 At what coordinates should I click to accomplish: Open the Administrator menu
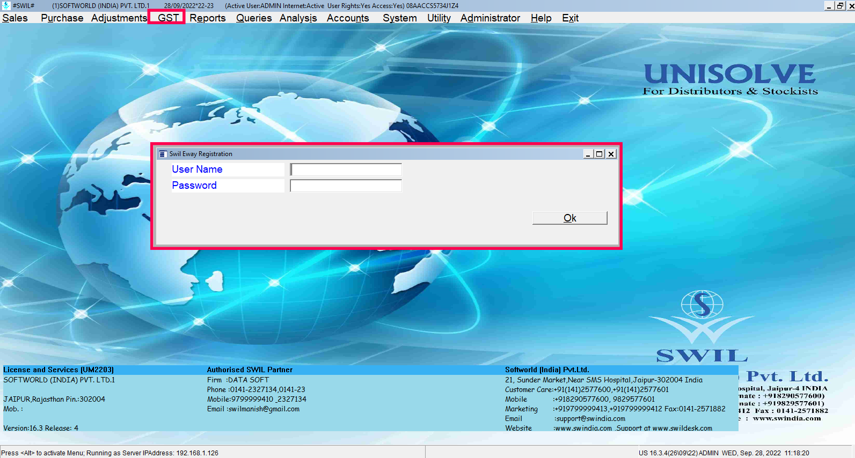click(x=490, y=18)
